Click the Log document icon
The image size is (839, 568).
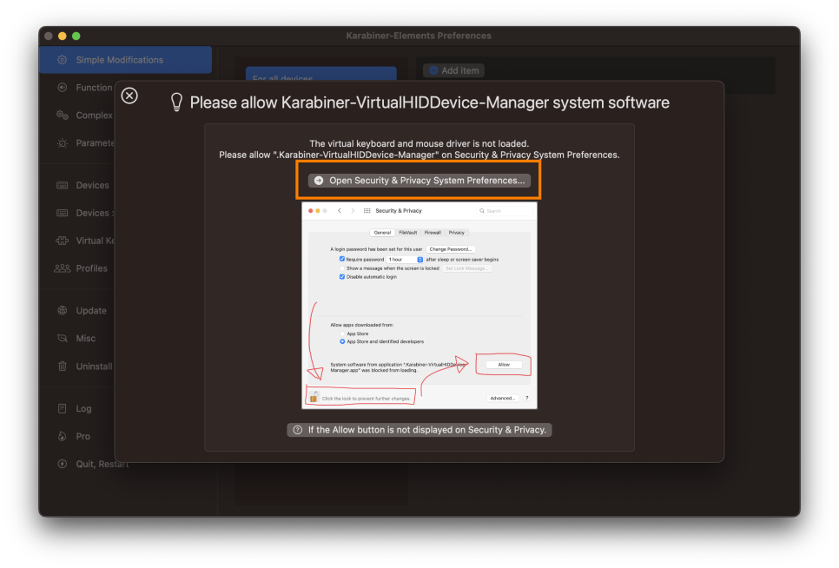click(x=62, y=408)
